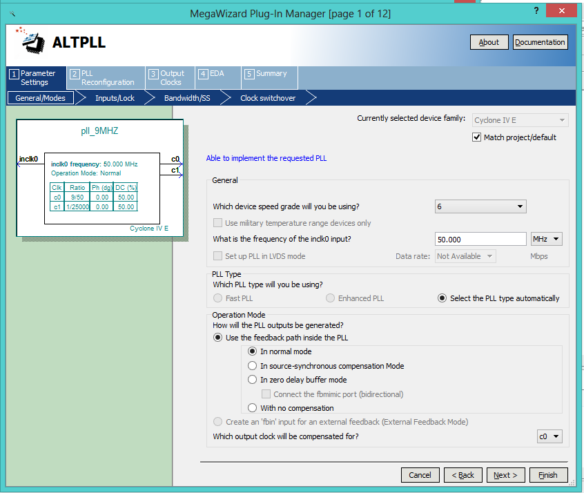584x493 pixels.
Task: Open the compensated output clock dropdown
Action: click(549, 436)
